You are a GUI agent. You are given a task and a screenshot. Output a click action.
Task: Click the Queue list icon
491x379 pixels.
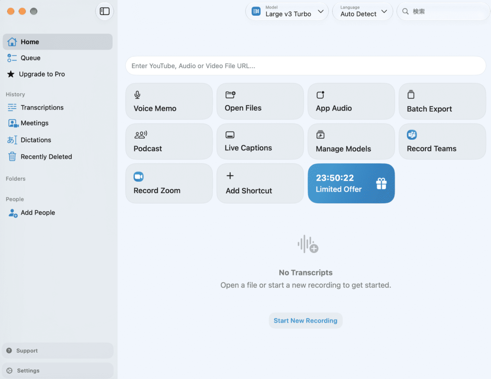tap(12, 58)
